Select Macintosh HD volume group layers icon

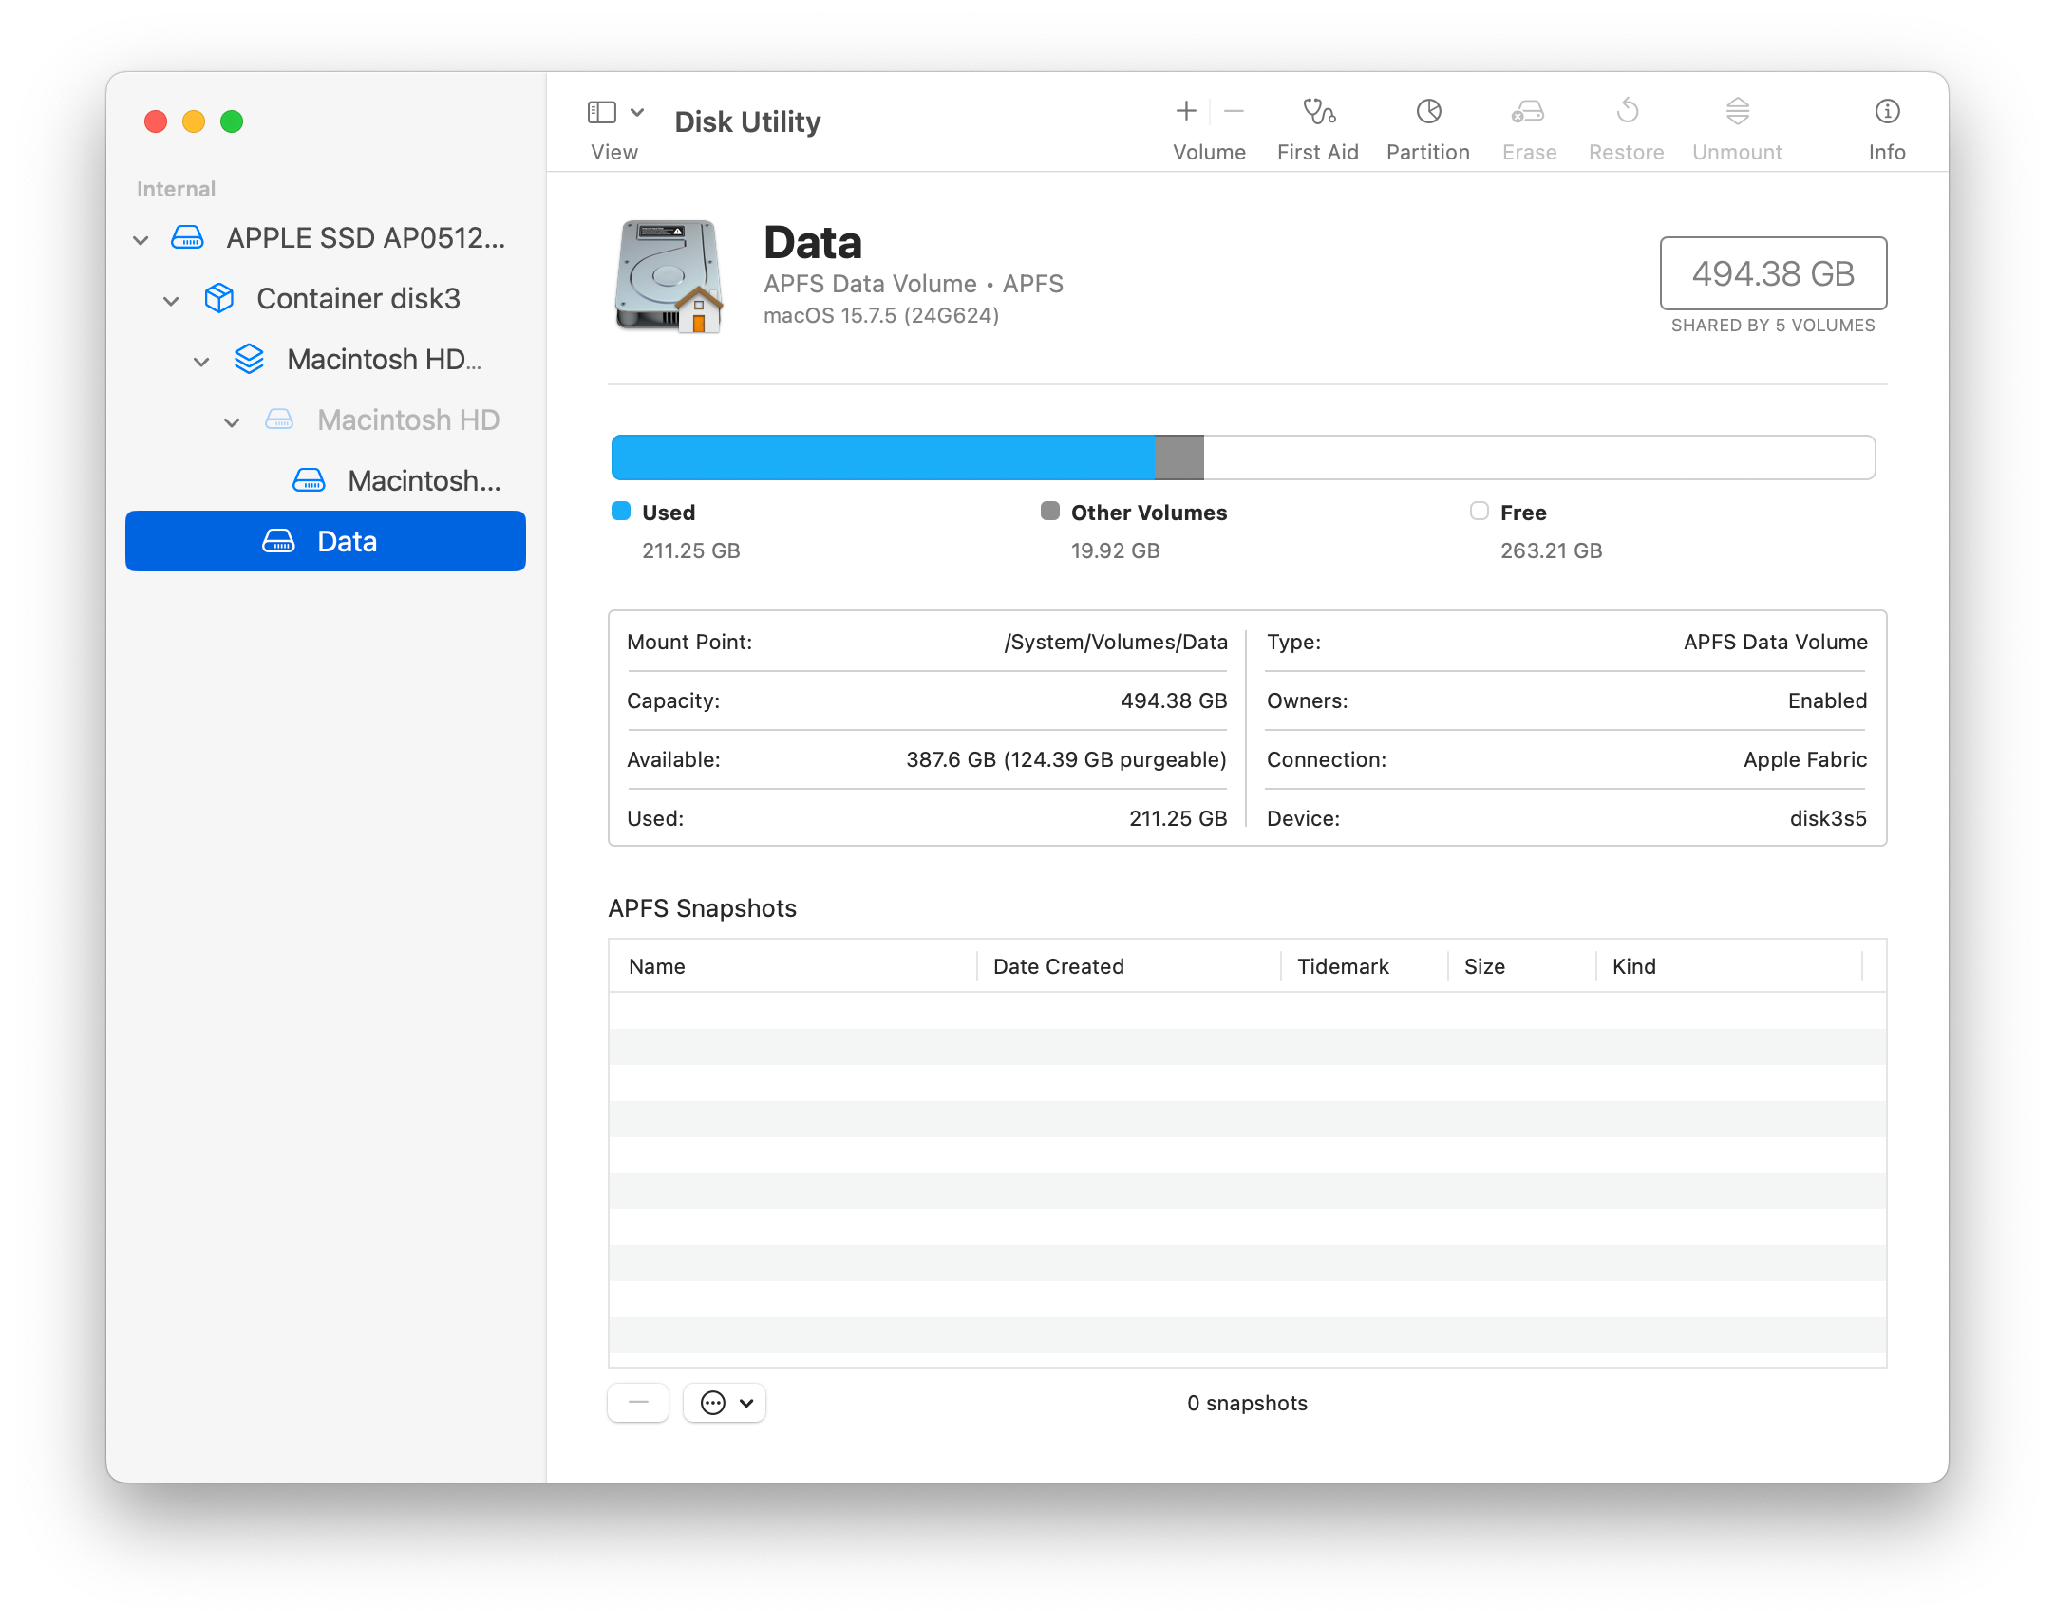click(x=249, y=359)
